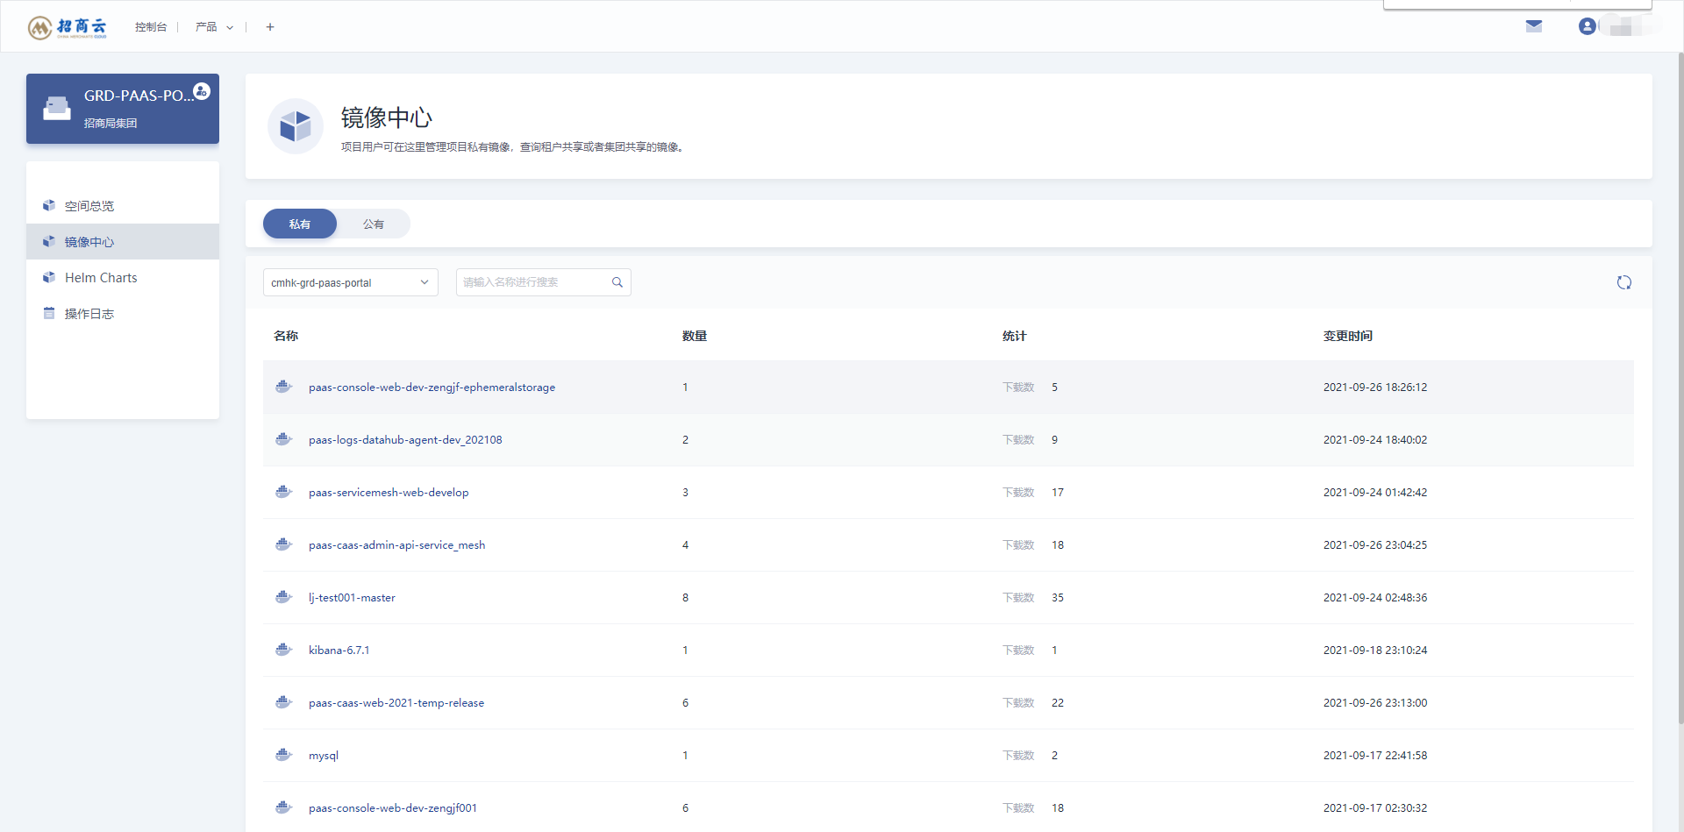Open 空间总览 in sidebar
This screenshot has width=1684, height=832.
click(123, 205)
